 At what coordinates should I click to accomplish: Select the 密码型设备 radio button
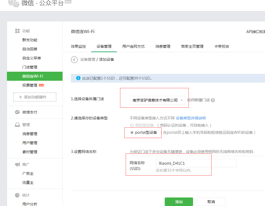[x=132, y=125]
